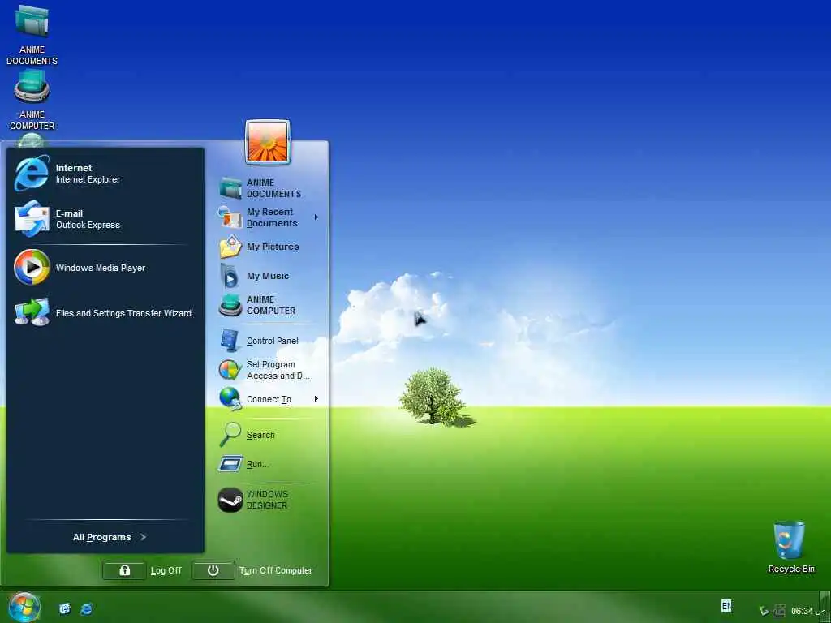The width and height of the screenshot is (831, 623).
Task: Open the EN language bar indicator
Action: [x=726, y=606]
